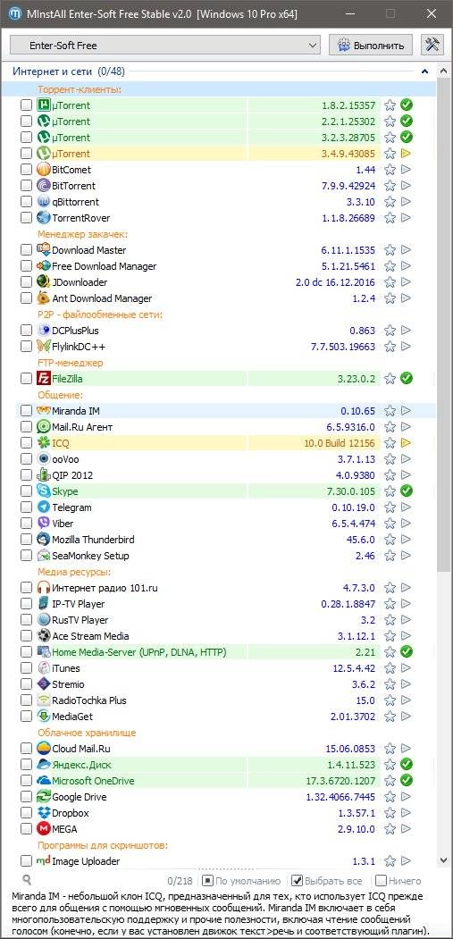Click the 'Облачное хранилище' category header

(x=87, y=733)
